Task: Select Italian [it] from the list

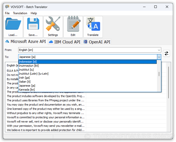Action: 88,82
